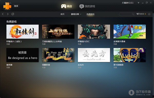This screenshot has width=154, height=98.
Task: Open the Trusty Bell 信赖铃音 thumbnail
Action: pos(58,55)
